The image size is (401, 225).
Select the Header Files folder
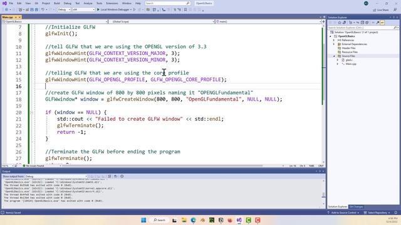pyautogui.click(x=346, y=48)
